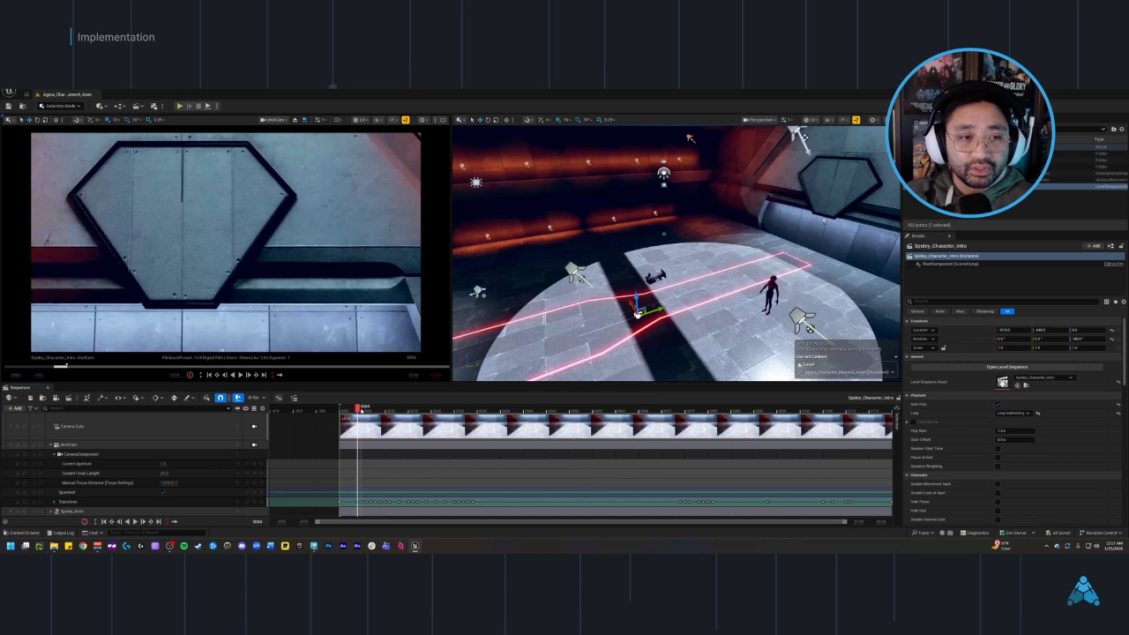1129x635 pixels.
Task: Click the Play Rate value field
Action: point(1015,430)
